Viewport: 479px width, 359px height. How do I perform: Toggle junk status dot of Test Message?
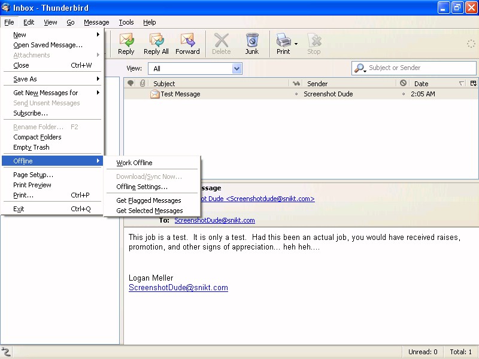click(x=403, y=94)
